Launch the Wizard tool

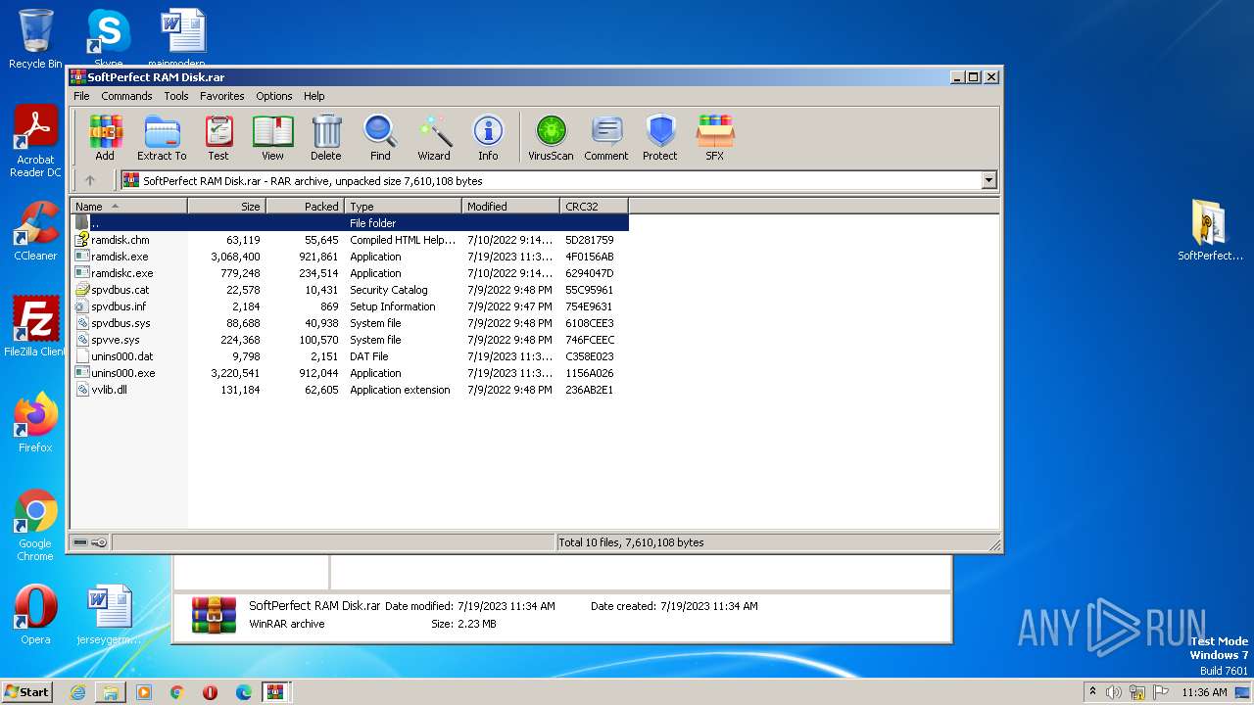[x=434, y=137]
